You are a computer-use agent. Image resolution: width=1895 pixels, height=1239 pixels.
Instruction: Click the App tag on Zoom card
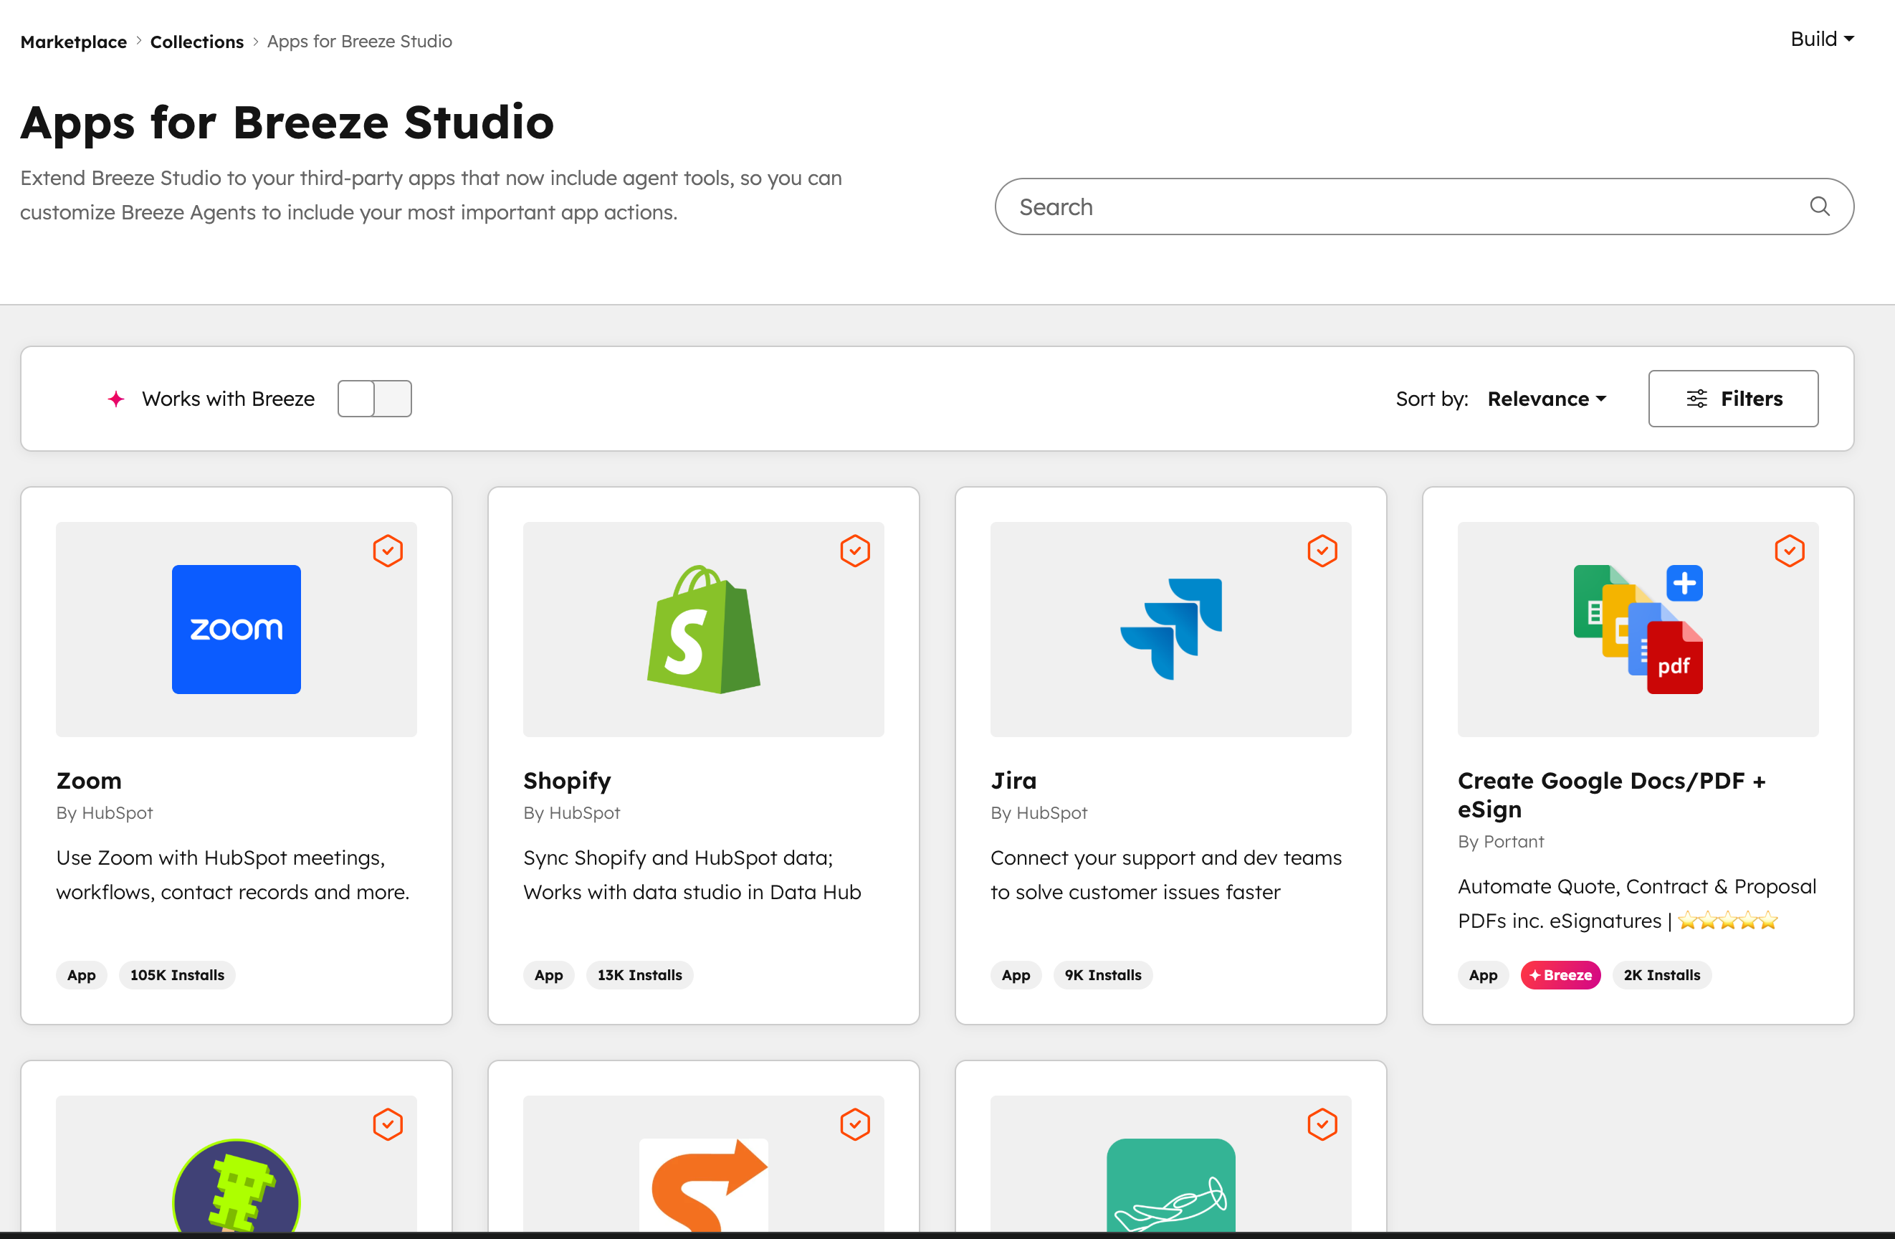coord(81,974)
